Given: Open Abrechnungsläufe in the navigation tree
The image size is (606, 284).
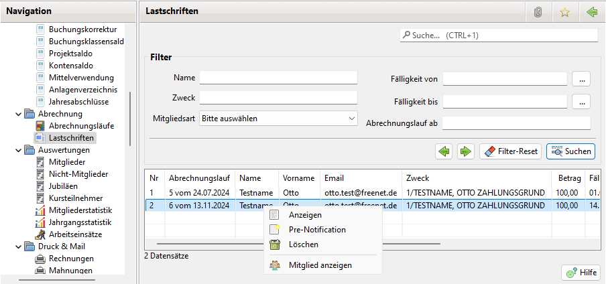Looking at the screenshot, I should point(81,126).
